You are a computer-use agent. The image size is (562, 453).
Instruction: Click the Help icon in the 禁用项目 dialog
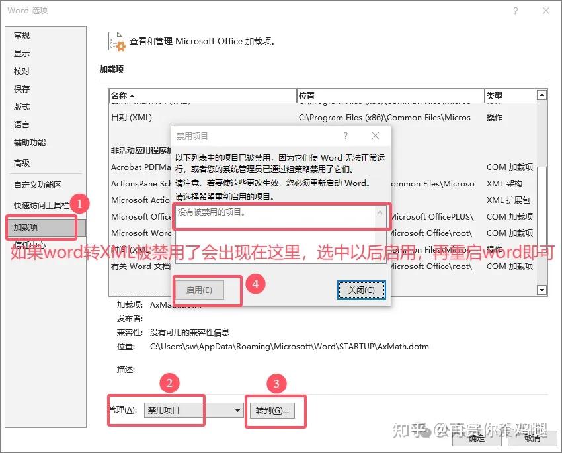[345, 135]
